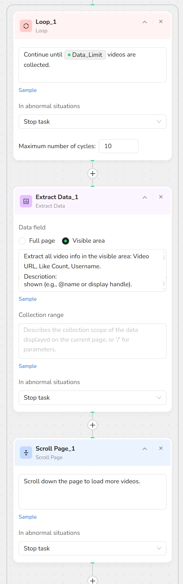Select the Full page radio option
Screen dimensions: 183x584
point(22,241)
